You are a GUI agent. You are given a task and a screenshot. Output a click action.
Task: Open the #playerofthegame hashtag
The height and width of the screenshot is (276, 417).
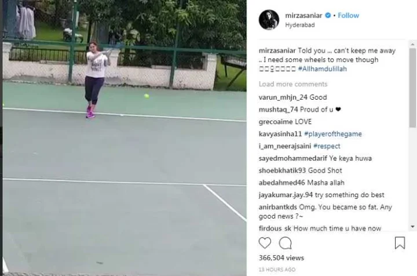(x=333, y=133)
